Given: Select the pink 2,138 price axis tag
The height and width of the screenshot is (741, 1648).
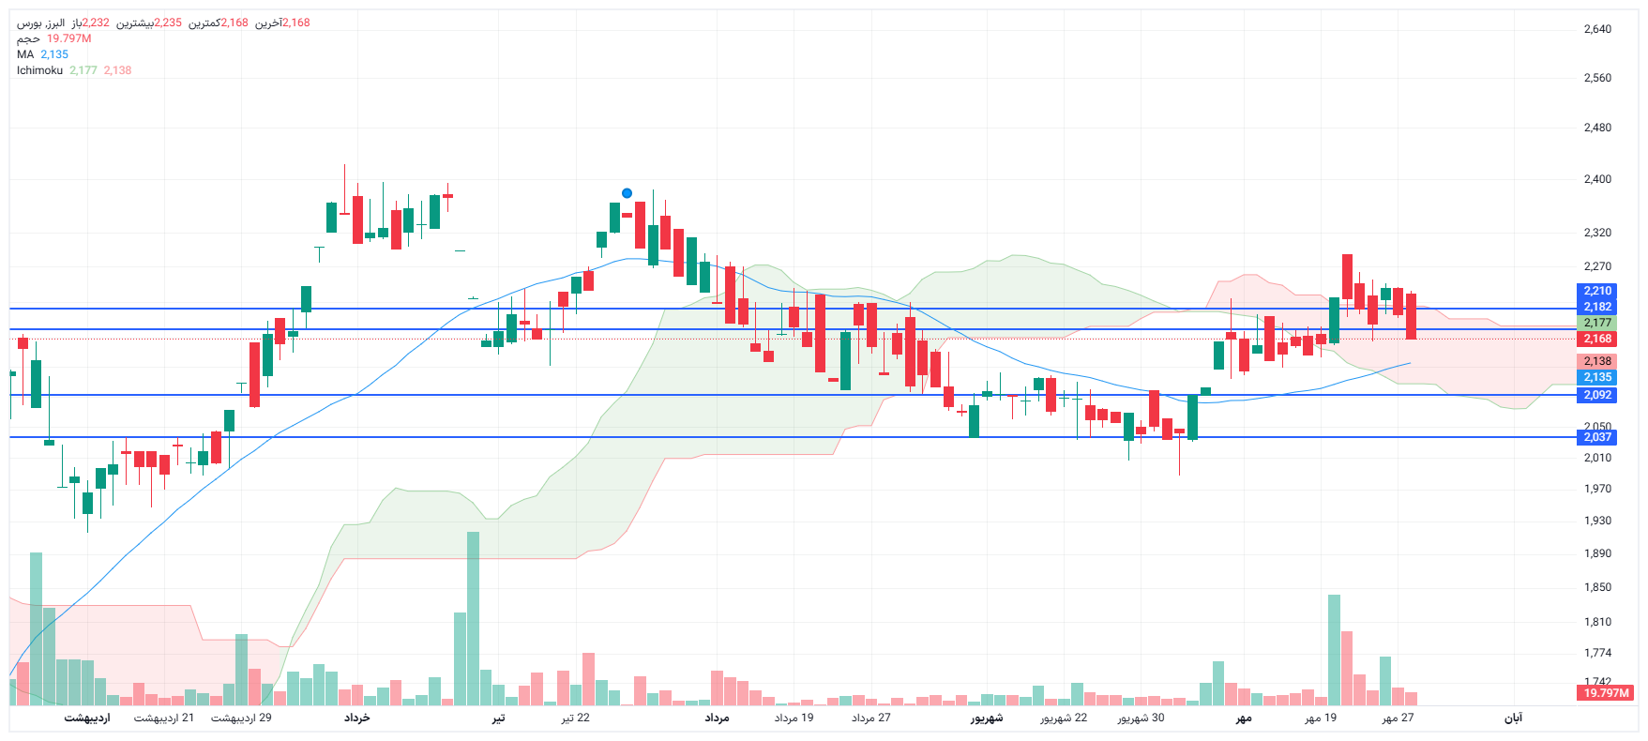Looking at the screenshot, I should (x=1597, y=361).
